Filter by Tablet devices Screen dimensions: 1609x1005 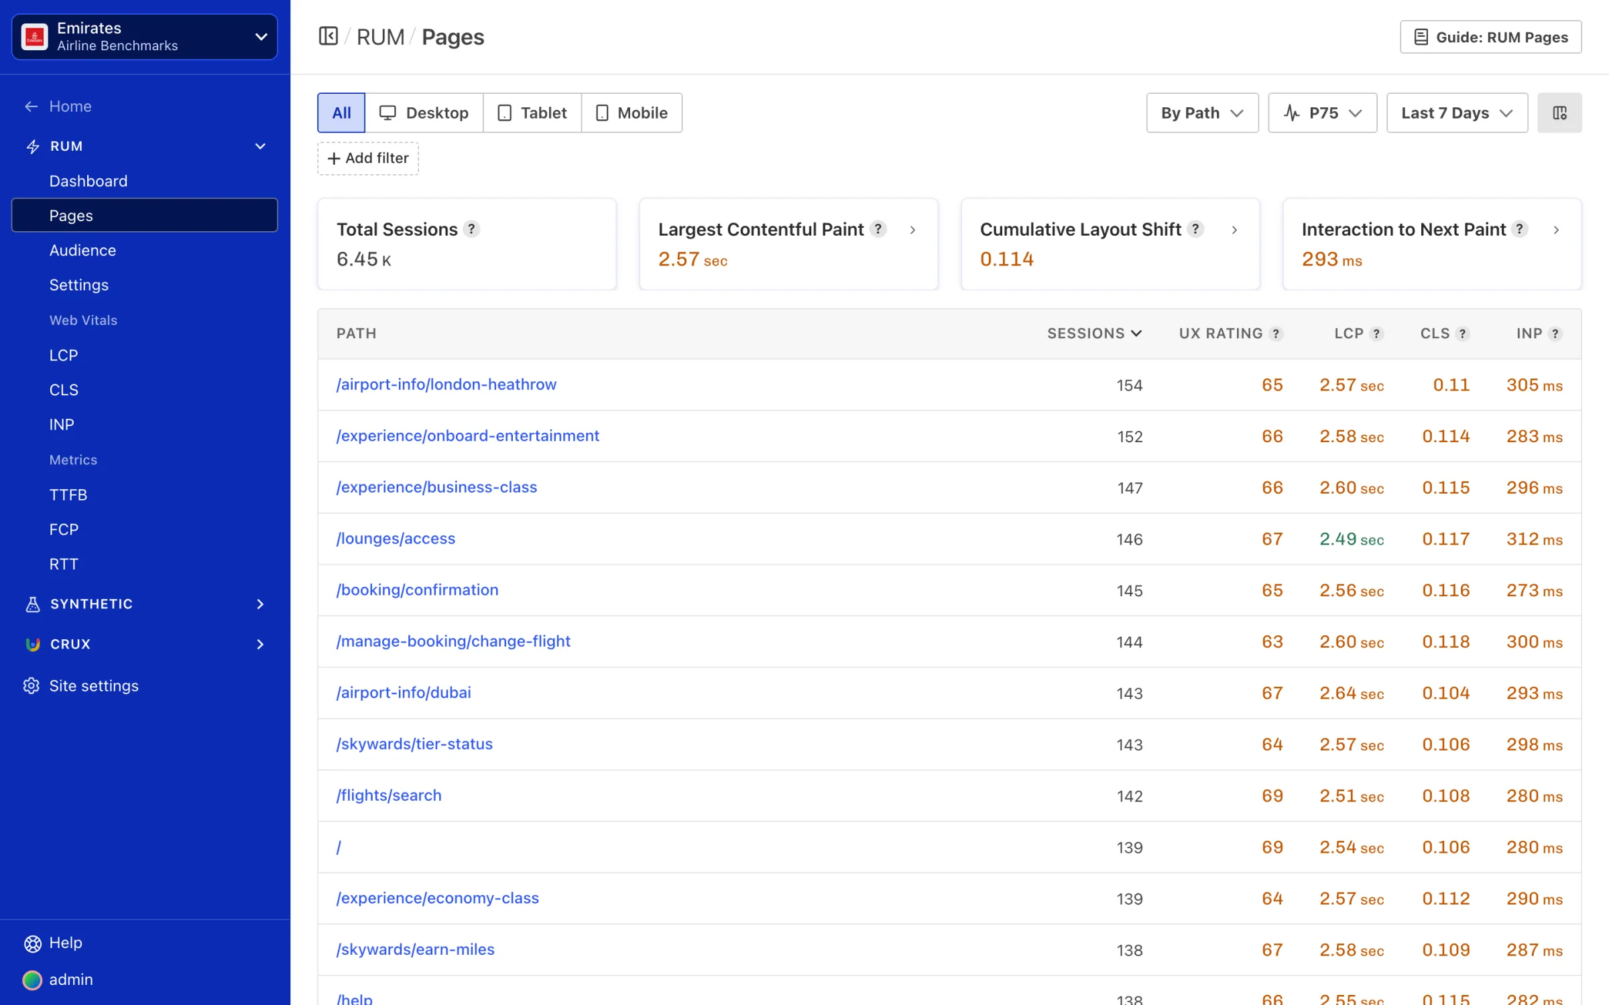click(532, 113)
